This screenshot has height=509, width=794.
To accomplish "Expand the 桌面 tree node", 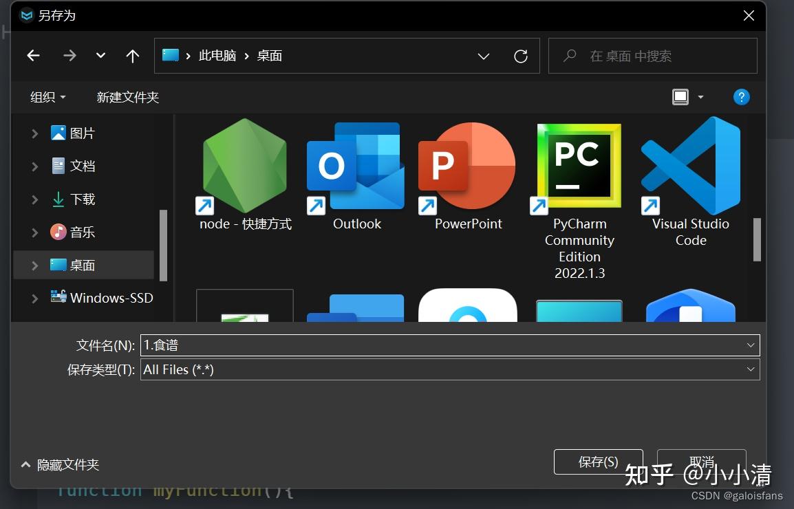I will tap(34, 266).
